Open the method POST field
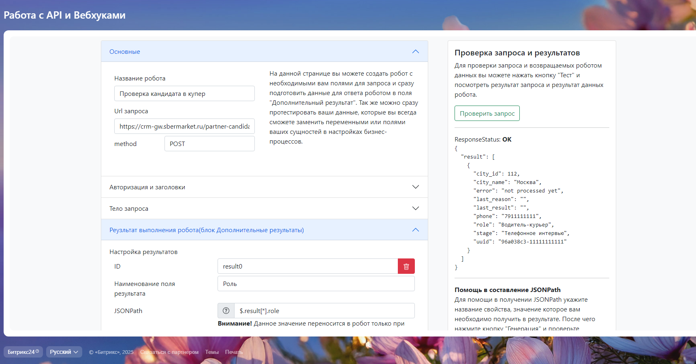 coord(209,144)
